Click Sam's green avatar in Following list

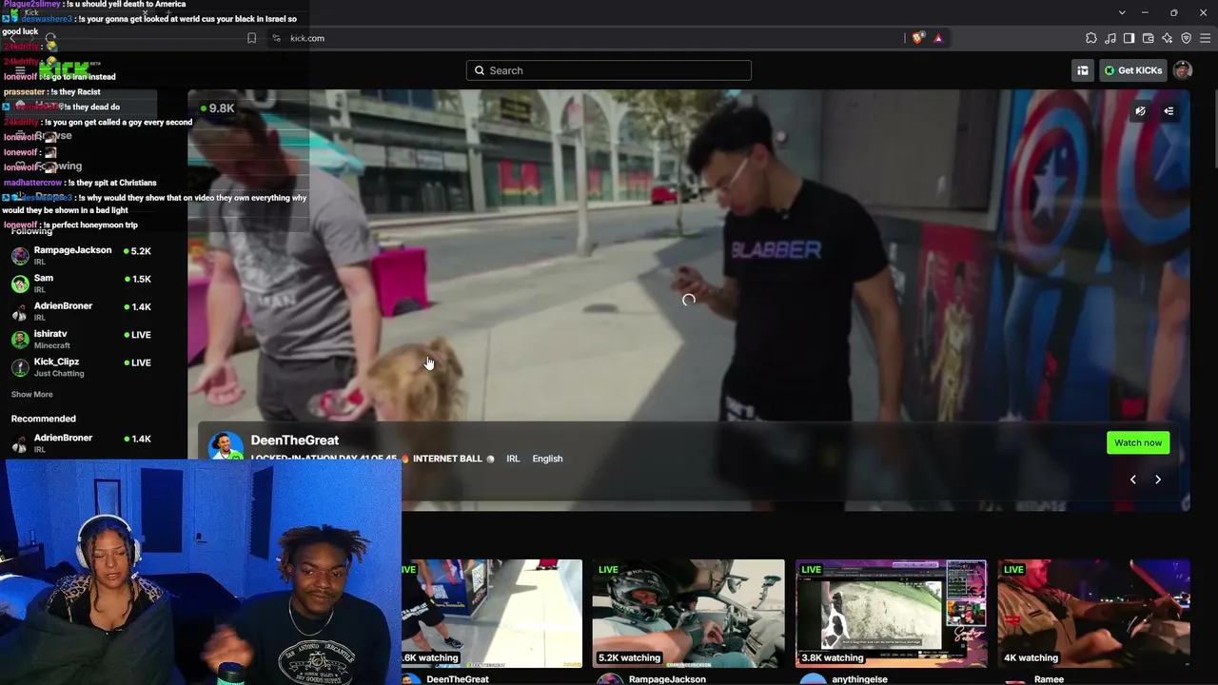pos(20,284)
